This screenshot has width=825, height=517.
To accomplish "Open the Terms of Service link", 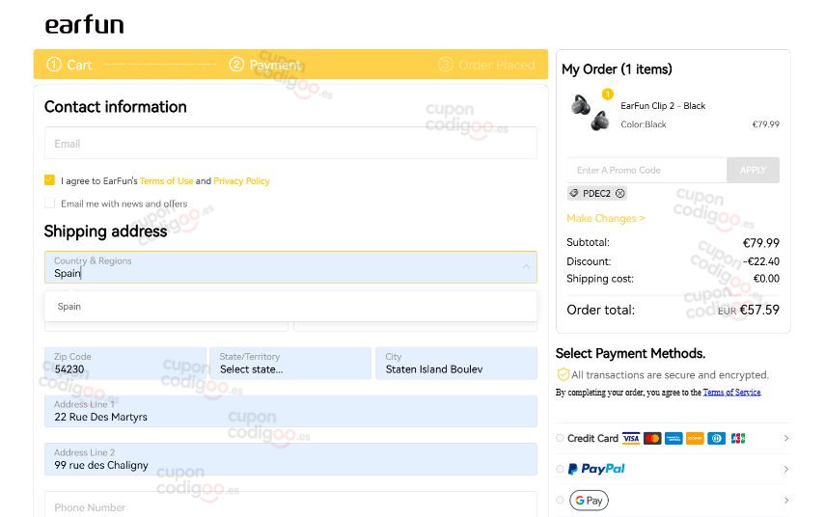I will click(x=731, y=393).
